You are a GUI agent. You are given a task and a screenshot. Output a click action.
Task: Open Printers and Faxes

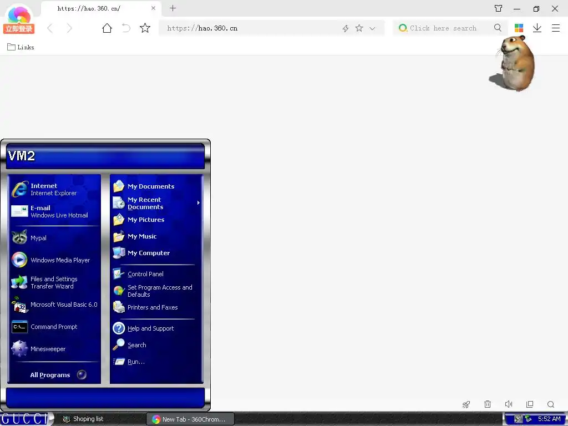point(156,307)
